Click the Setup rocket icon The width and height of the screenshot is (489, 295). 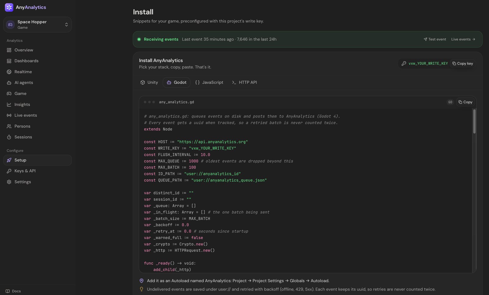pyautogui.click(x=9, y=160)
